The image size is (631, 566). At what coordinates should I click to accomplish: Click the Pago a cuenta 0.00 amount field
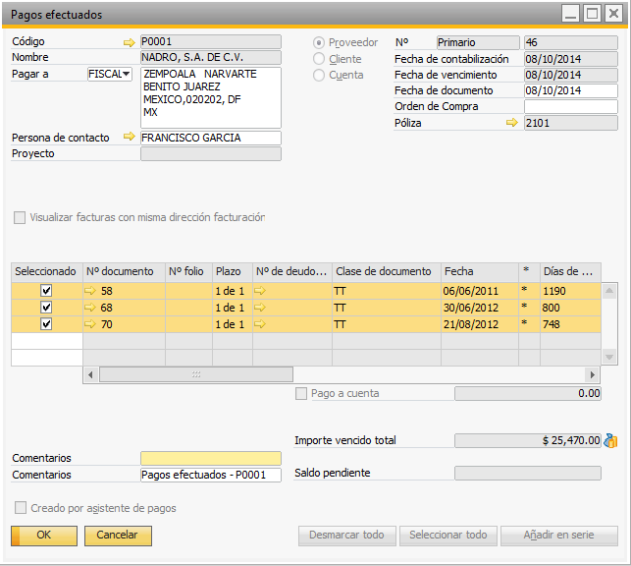tap(528, 394)
